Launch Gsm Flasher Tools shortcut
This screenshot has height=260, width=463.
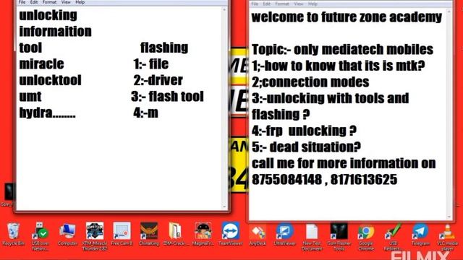(x=339, y=236)
